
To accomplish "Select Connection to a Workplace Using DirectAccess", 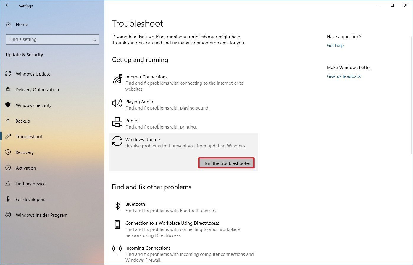I will (x=184, y=229).
